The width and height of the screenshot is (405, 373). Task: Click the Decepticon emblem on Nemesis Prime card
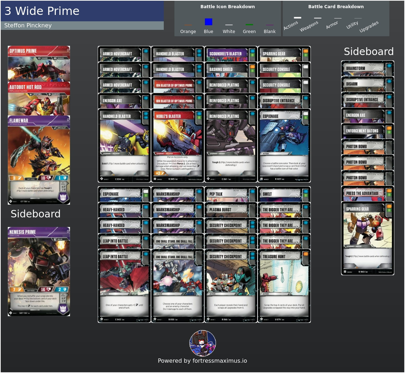pos(63,309)
